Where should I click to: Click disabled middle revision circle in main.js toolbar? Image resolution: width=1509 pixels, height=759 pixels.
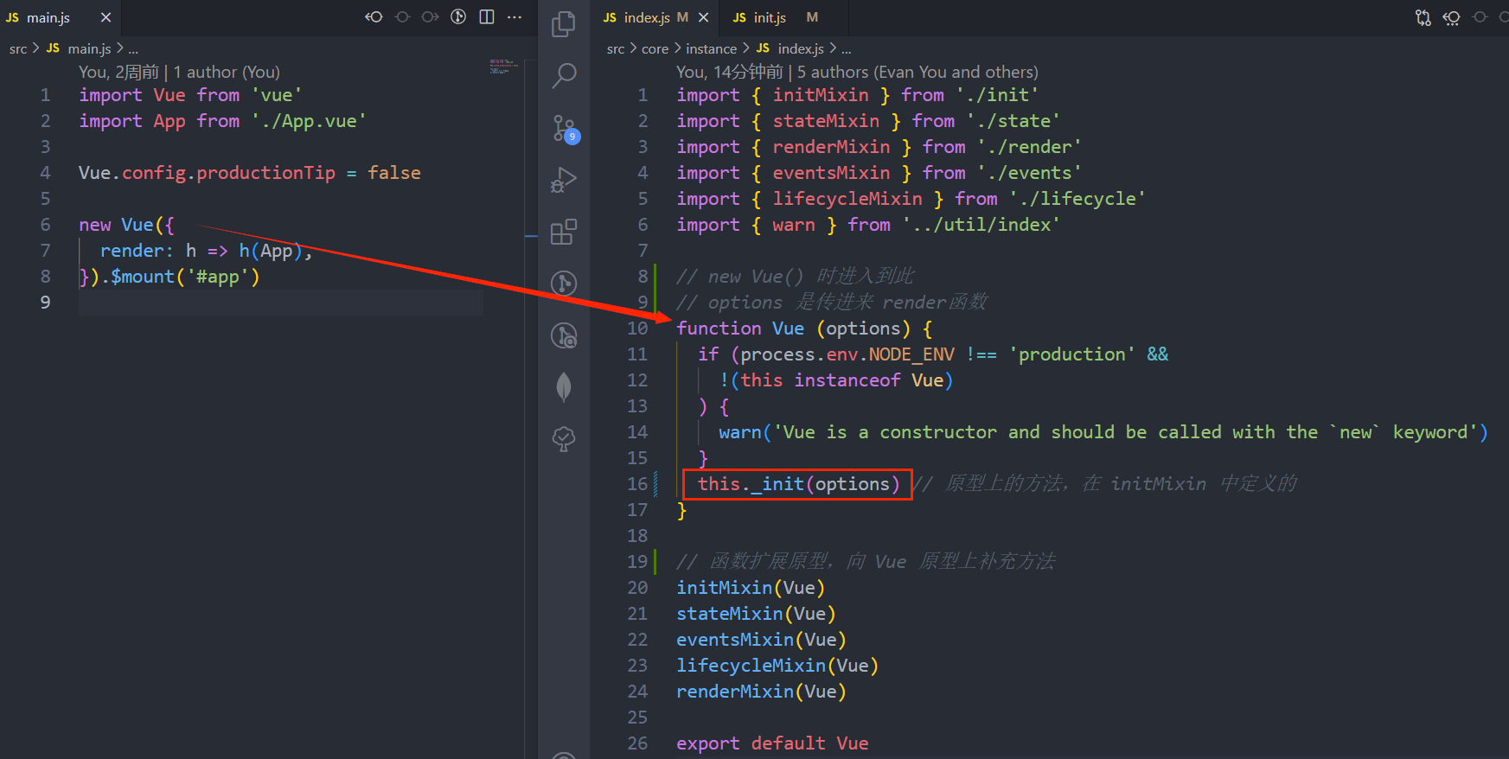[402, 17]
